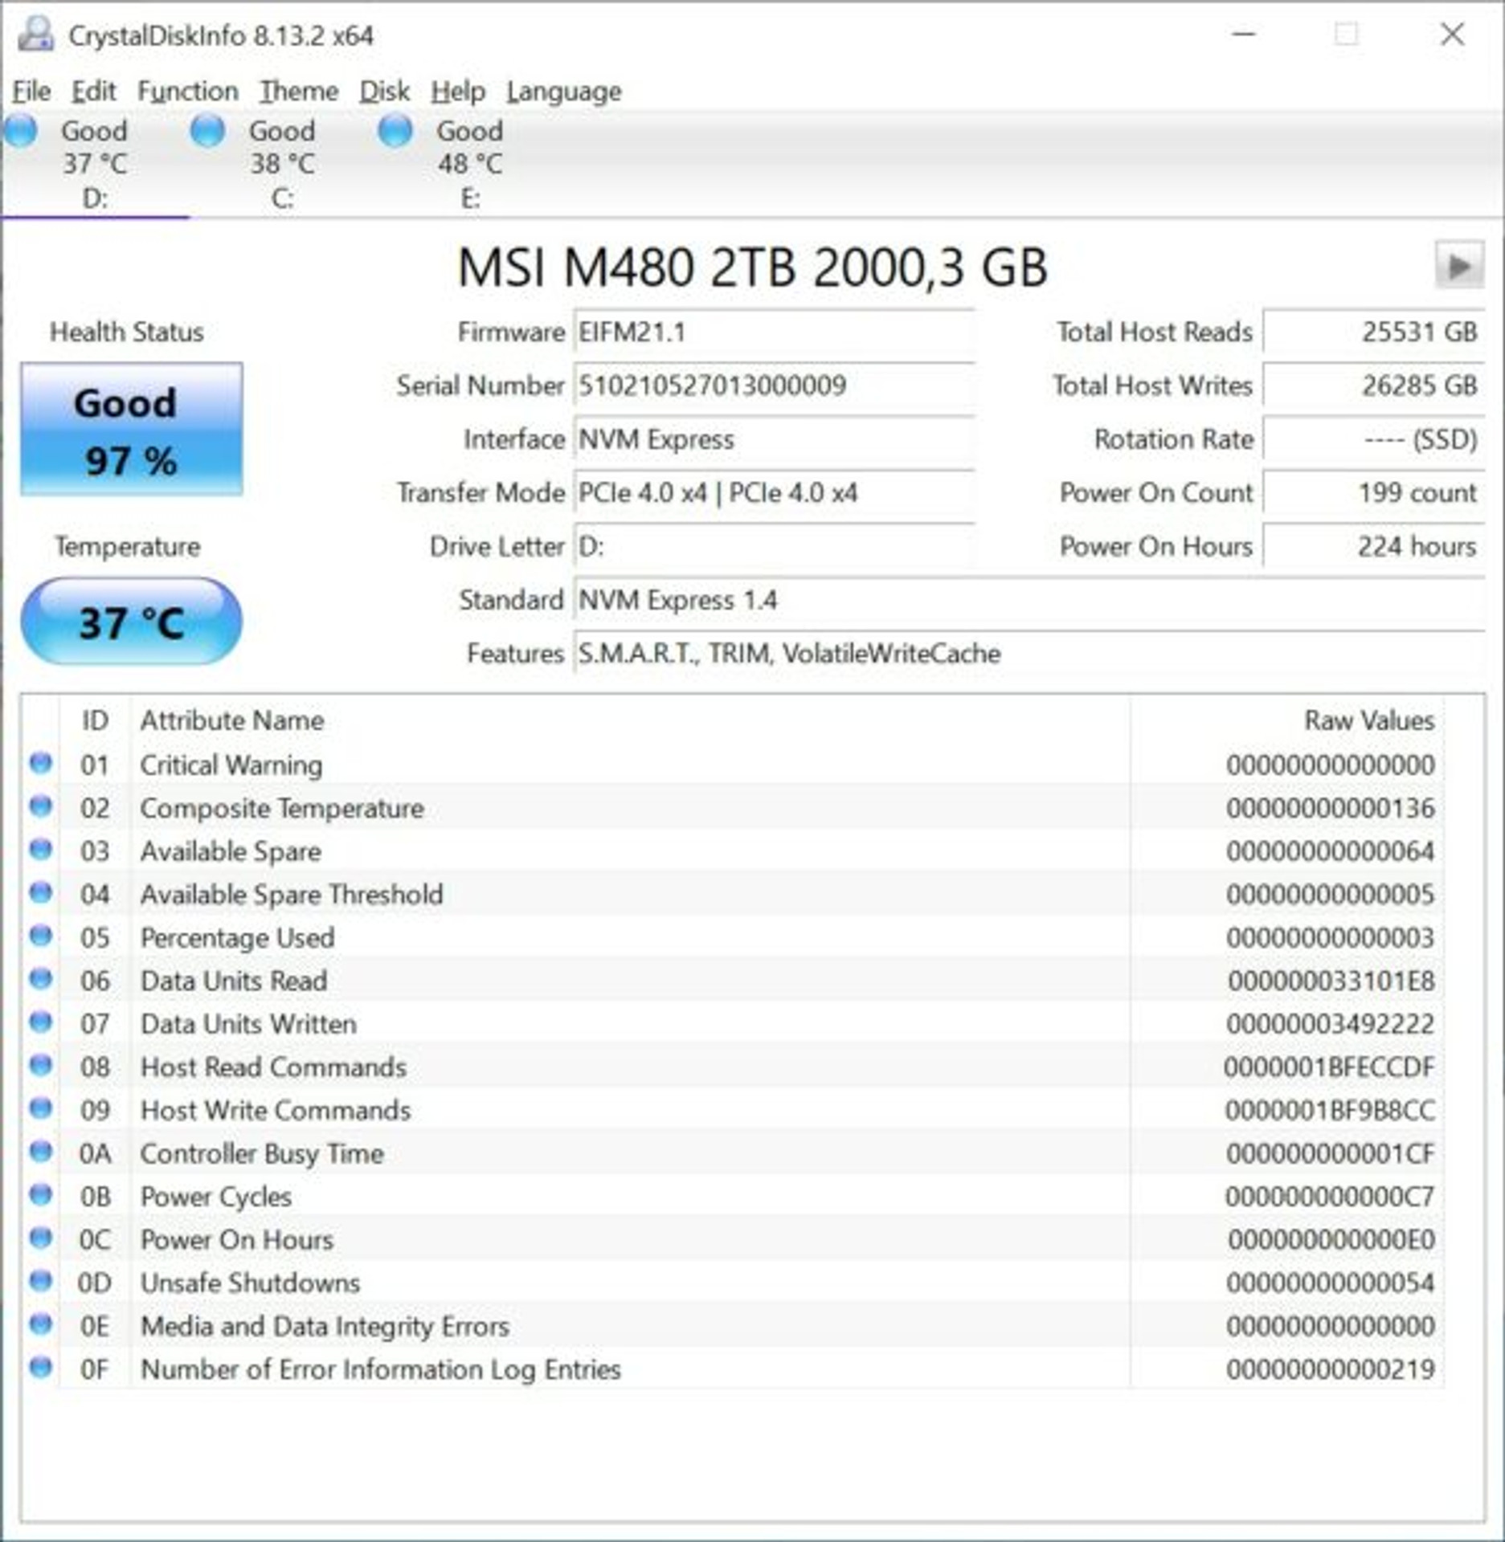Open the Disk menu
1505x1542 pixels.
coord(384,92)
